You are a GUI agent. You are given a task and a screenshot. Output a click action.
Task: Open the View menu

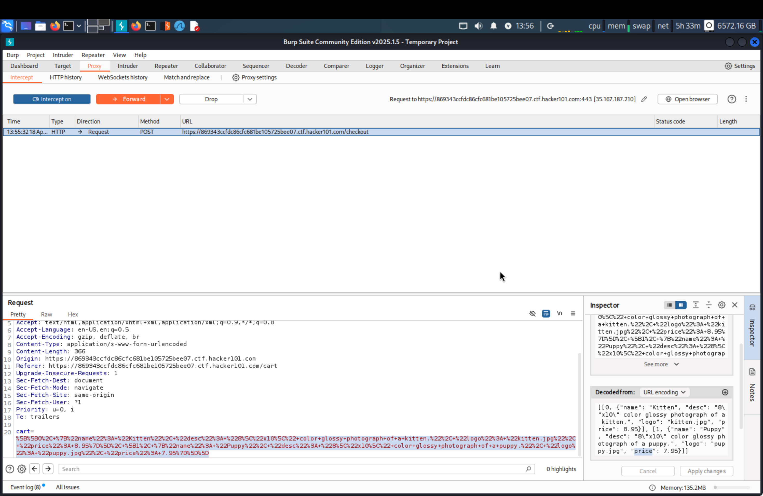click(x=119, y=55)
